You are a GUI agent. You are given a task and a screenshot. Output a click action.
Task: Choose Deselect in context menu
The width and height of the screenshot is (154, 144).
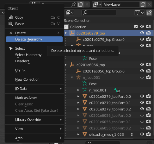click(34, 61)
